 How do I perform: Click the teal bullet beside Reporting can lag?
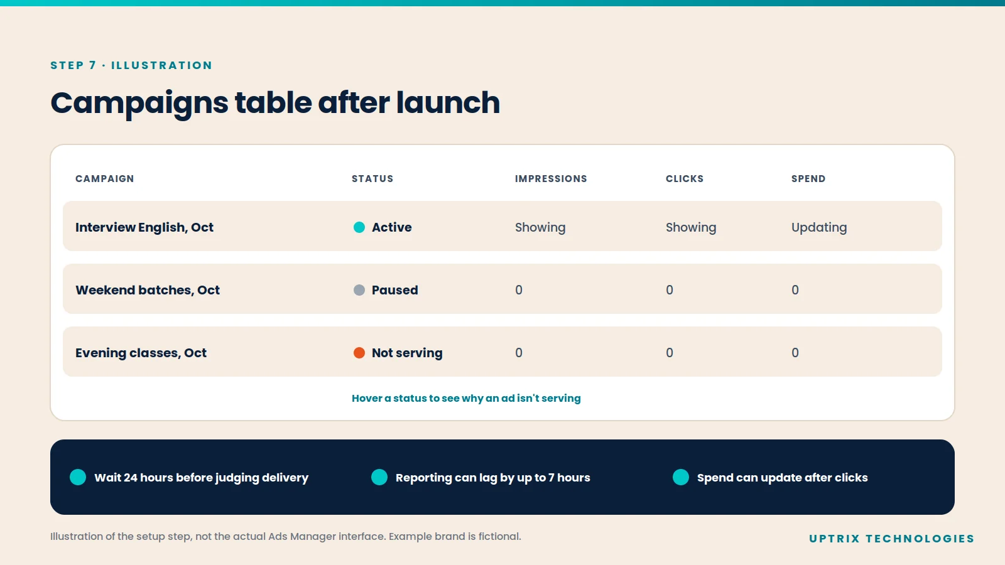pyautogui.click(x=379, y=477)
